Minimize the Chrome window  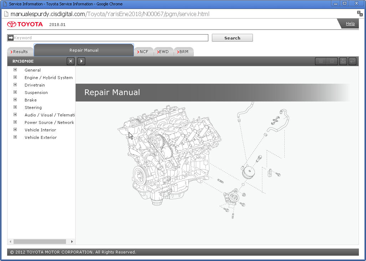[336, 4]
